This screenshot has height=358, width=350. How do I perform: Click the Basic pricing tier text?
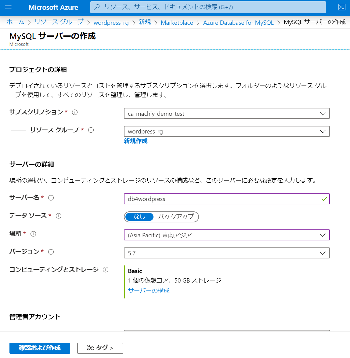[x=135, y=271]
